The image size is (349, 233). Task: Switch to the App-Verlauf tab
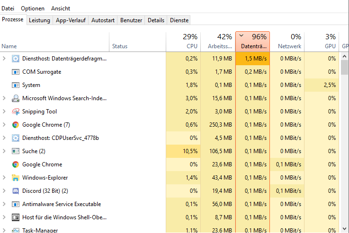[71, 20]
